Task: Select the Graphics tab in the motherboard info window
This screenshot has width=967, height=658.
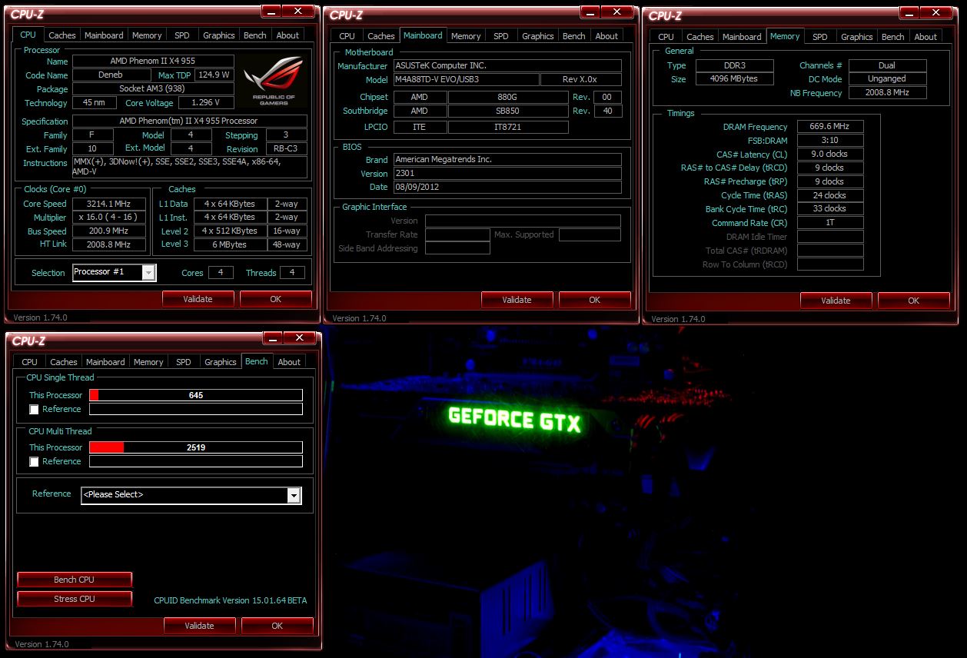Action: coord(538,36)
